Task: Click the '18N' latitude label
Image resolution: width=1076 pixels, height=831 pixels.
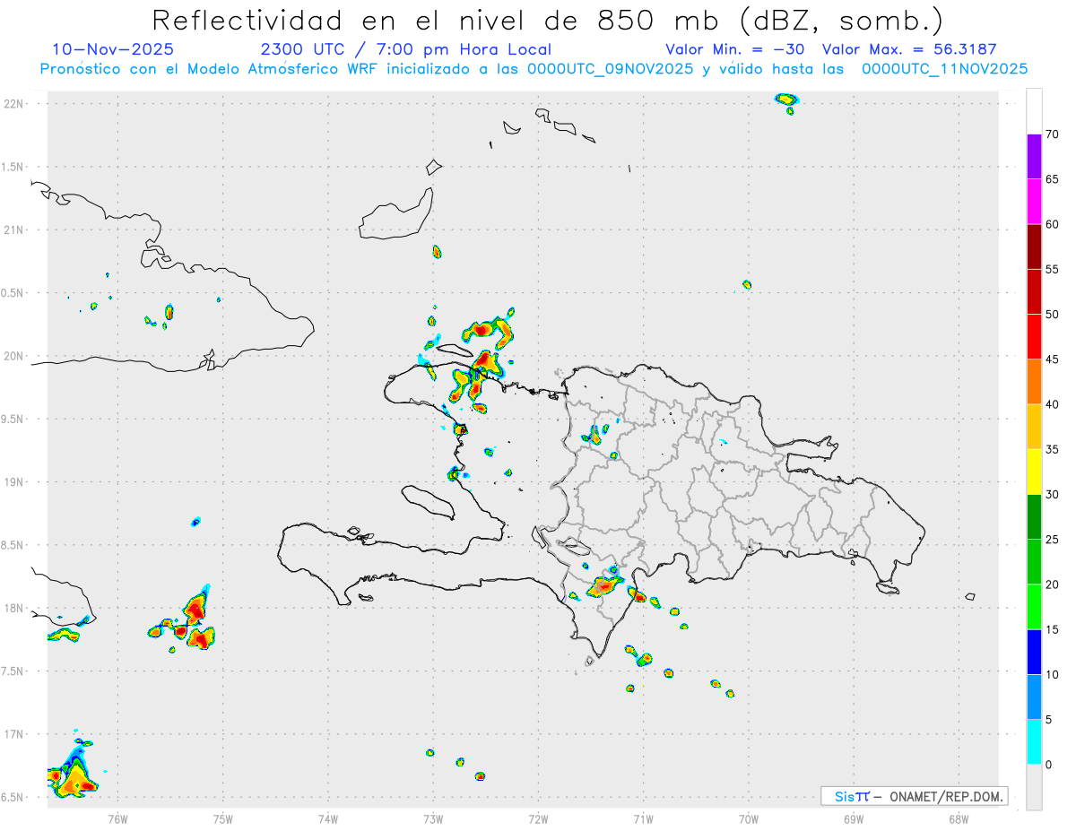Action: tap(13, 608)
